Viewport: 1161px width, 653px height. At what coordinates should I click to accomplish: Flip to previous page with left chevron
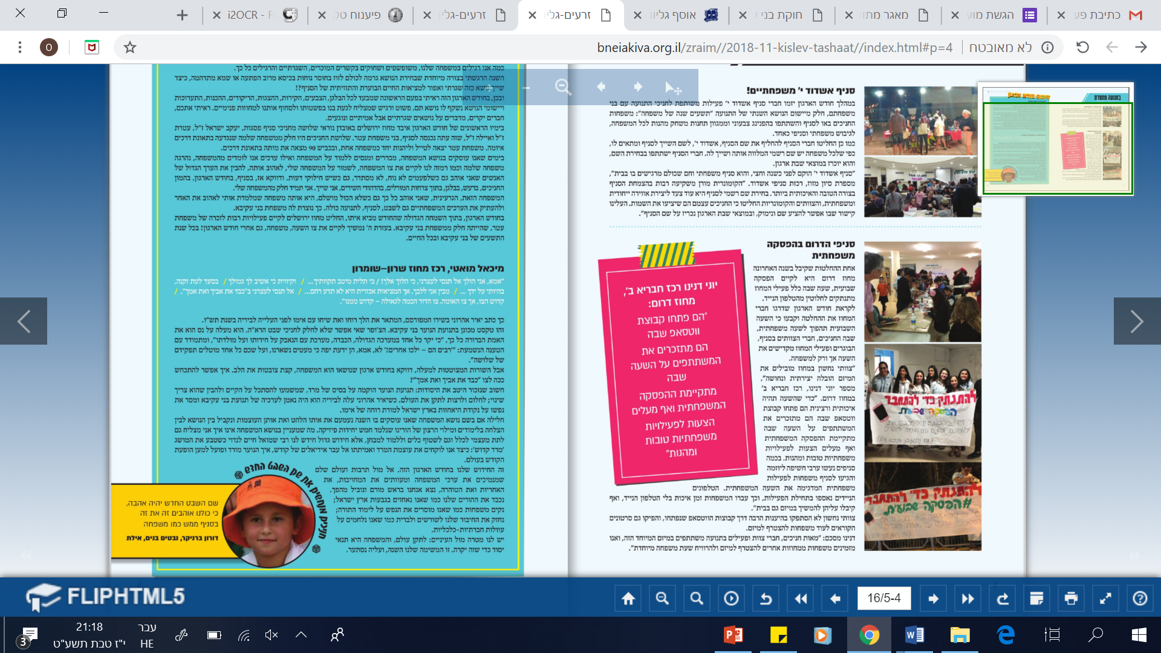click(24, 321)
